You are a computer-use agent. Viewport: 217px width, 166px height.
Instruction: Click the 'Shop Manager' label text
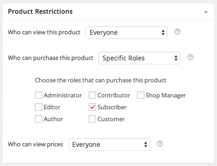(x=166, y=96)
